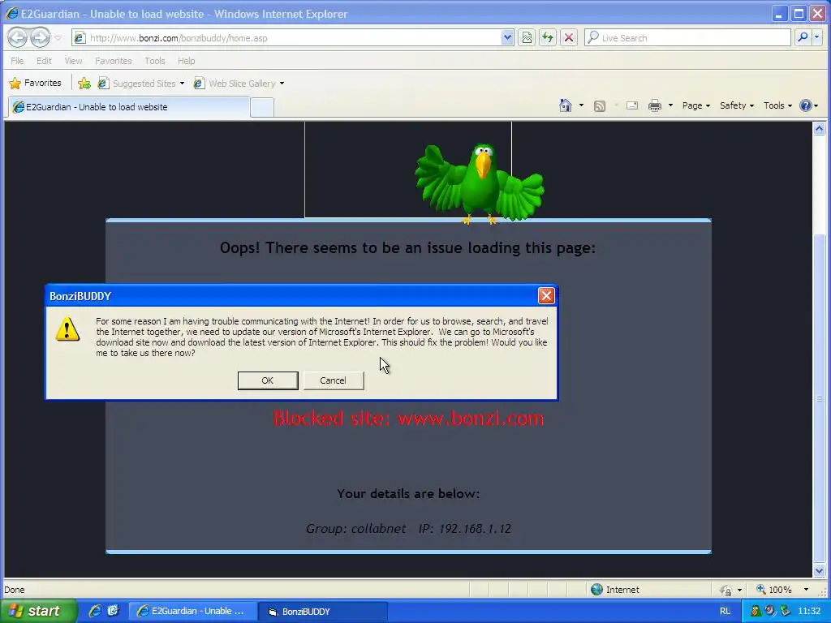Expand the Home button dropdown arrow
831x623 pixels.
581,105
